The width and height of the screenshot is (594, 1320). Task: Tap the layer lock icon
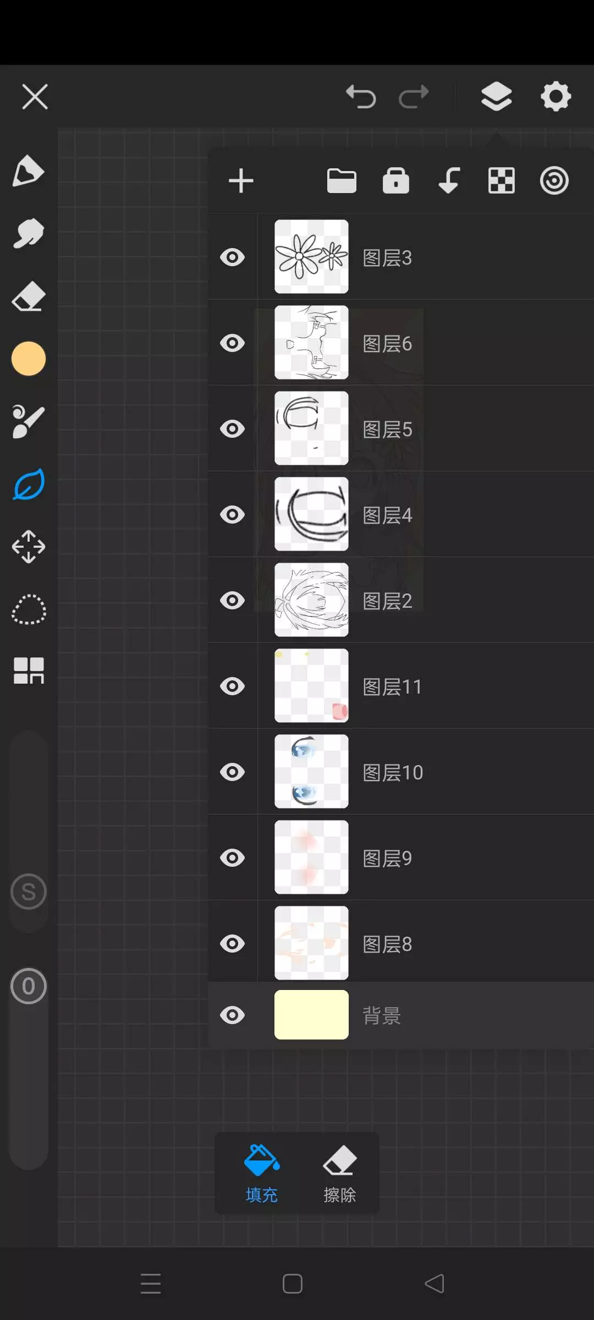[x=396, y=181]
